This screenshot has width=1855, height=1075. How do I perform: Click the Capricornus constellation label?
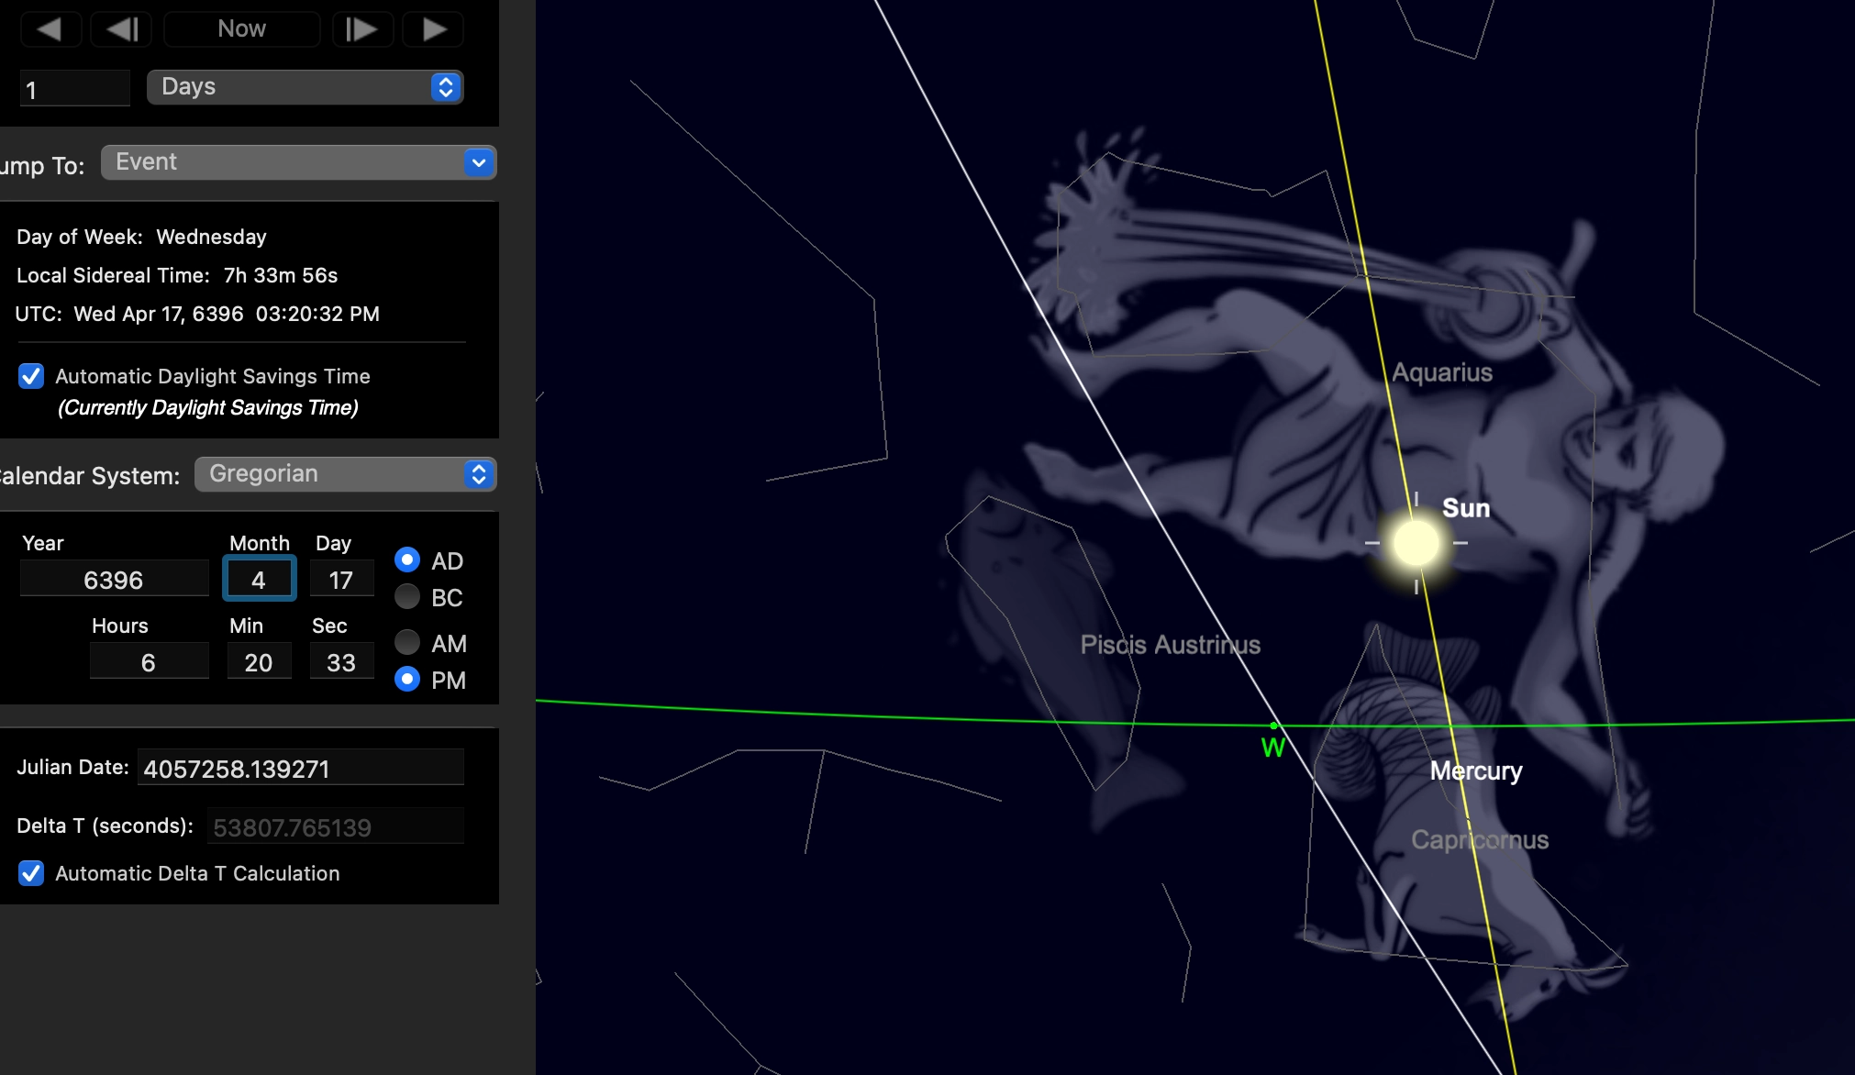click(x=1480, y=839)
